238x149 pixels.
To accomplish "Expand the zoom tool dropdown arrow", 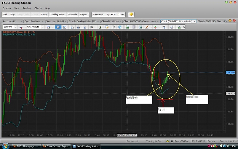I will pos(96,27).
